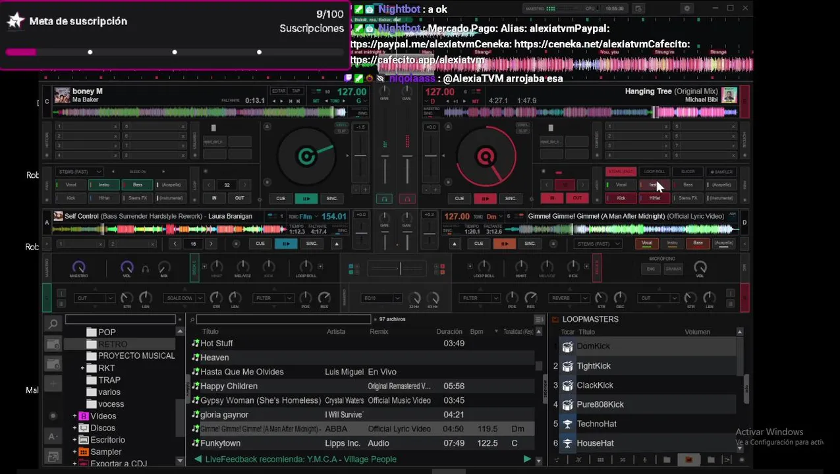Image resolution: width=840 pixels, height=474 pixels.
Task: Open the browser search magnifier icon
Action: tap(53, 323)
